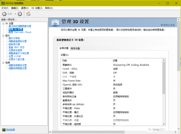Click the 管理 3D 设置 header icon
The height and width of the screenshot is (134, 181).
[55, 22]
